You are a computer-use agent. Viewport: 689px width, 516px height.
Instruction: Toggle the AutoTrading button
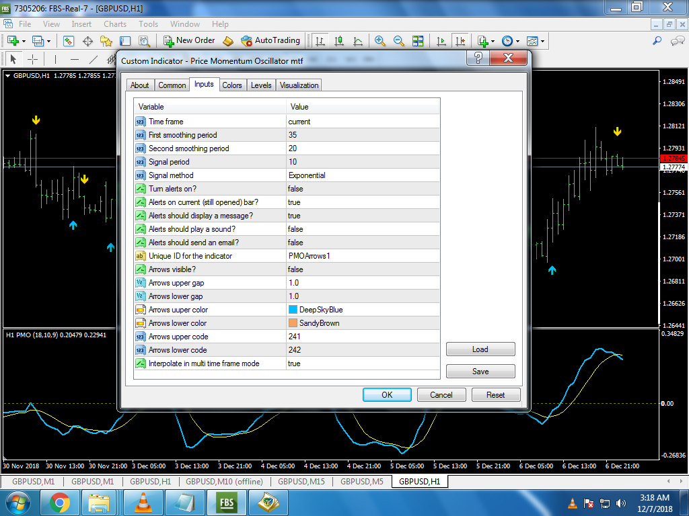pos(270,41)
